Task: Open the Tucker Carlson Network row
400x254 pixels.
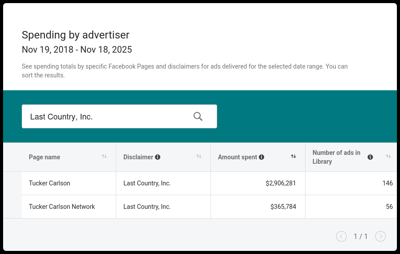Action: click(x=62, y=207)
